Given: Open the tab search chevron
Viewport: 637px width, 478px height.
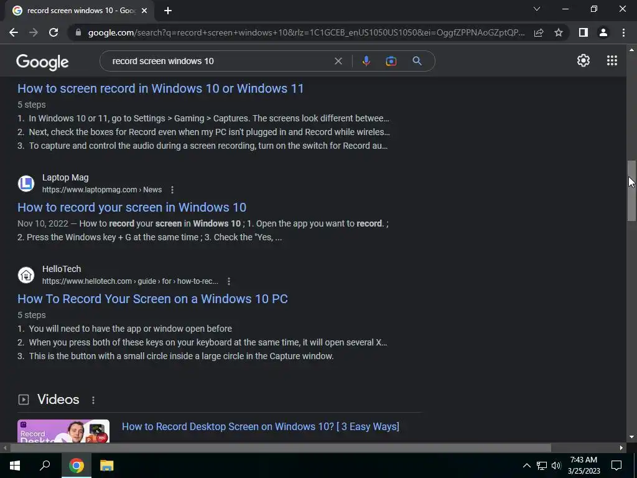Looking at the screenshot, I should pyautogui.click(x=537, y=9).
